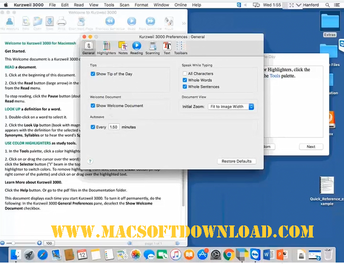Open Finder from the Dock
Viewport: 344px width, 264px height.
point(16,255)
